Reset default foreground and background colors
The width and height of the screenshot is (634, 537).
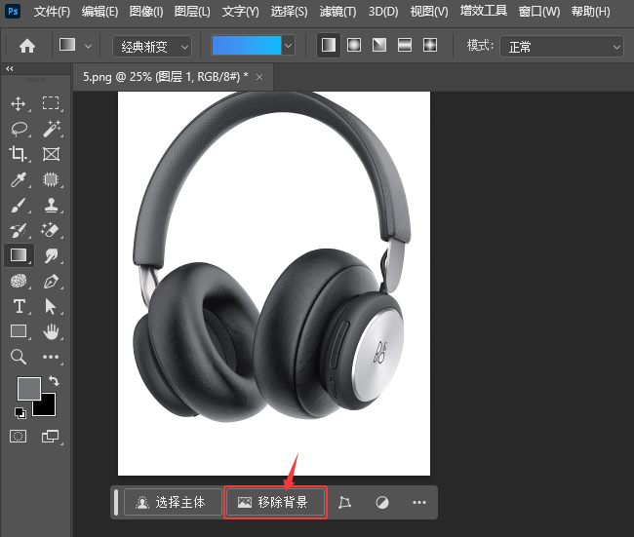pyautogui.click(x=20, y=413)
